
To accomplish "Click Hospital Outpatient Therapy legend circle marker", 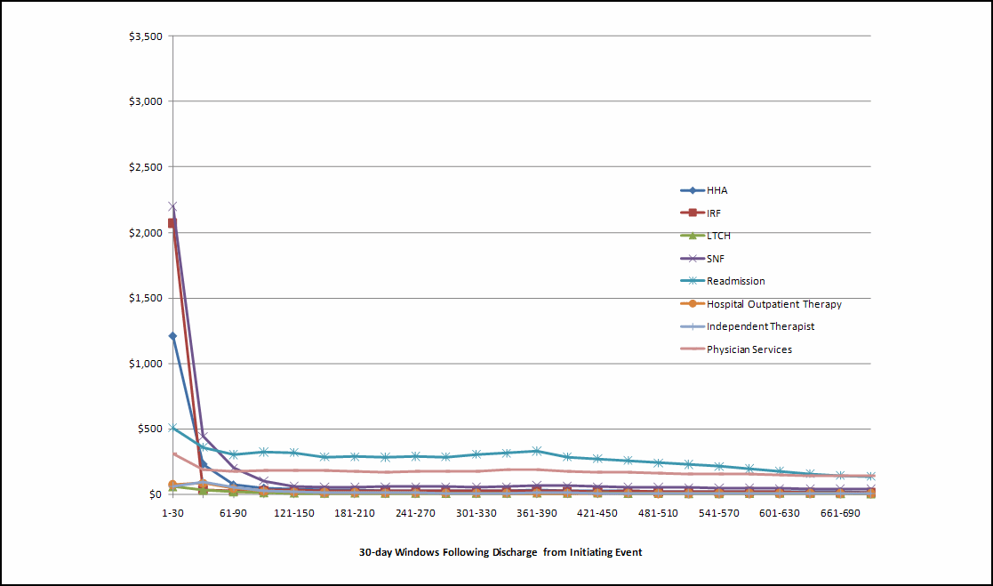I will 692,304.
